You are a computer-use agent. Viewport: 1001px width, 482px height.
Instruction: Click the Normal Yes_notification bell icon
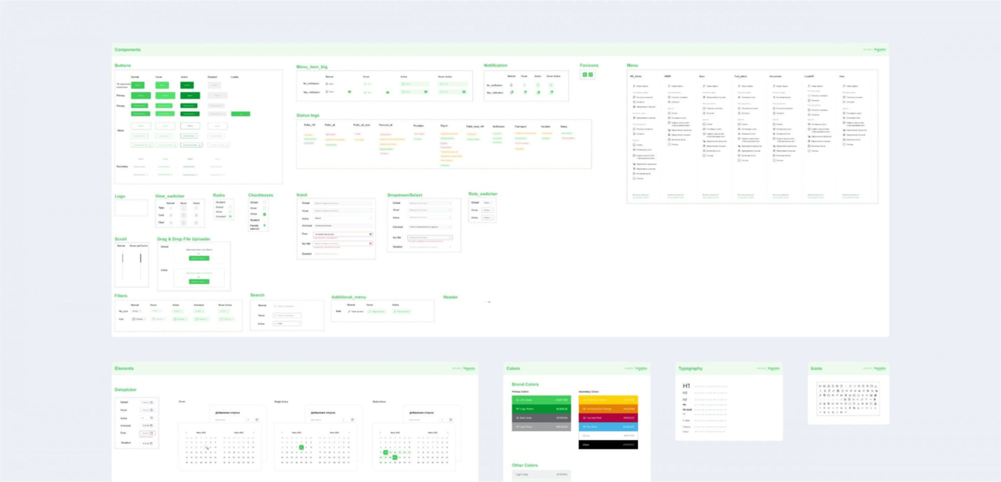[x=512, y=93]
